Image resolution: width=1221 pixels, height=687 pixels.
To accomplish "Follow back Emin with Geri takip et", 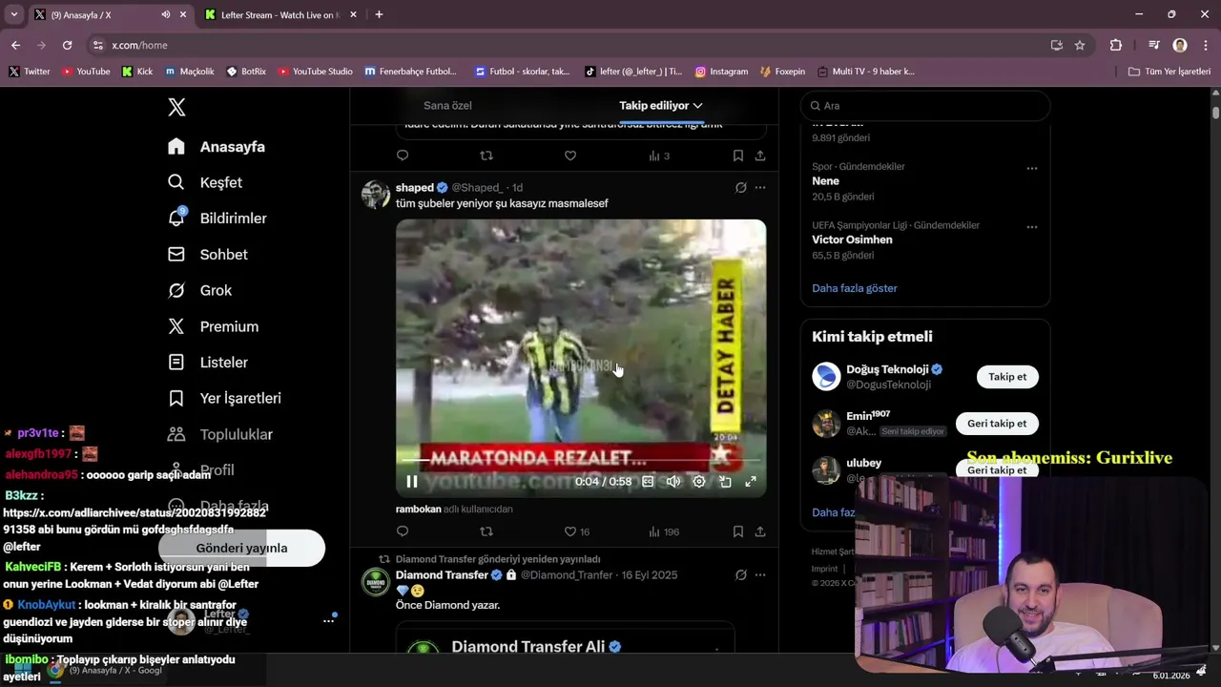I will [997, 424].
